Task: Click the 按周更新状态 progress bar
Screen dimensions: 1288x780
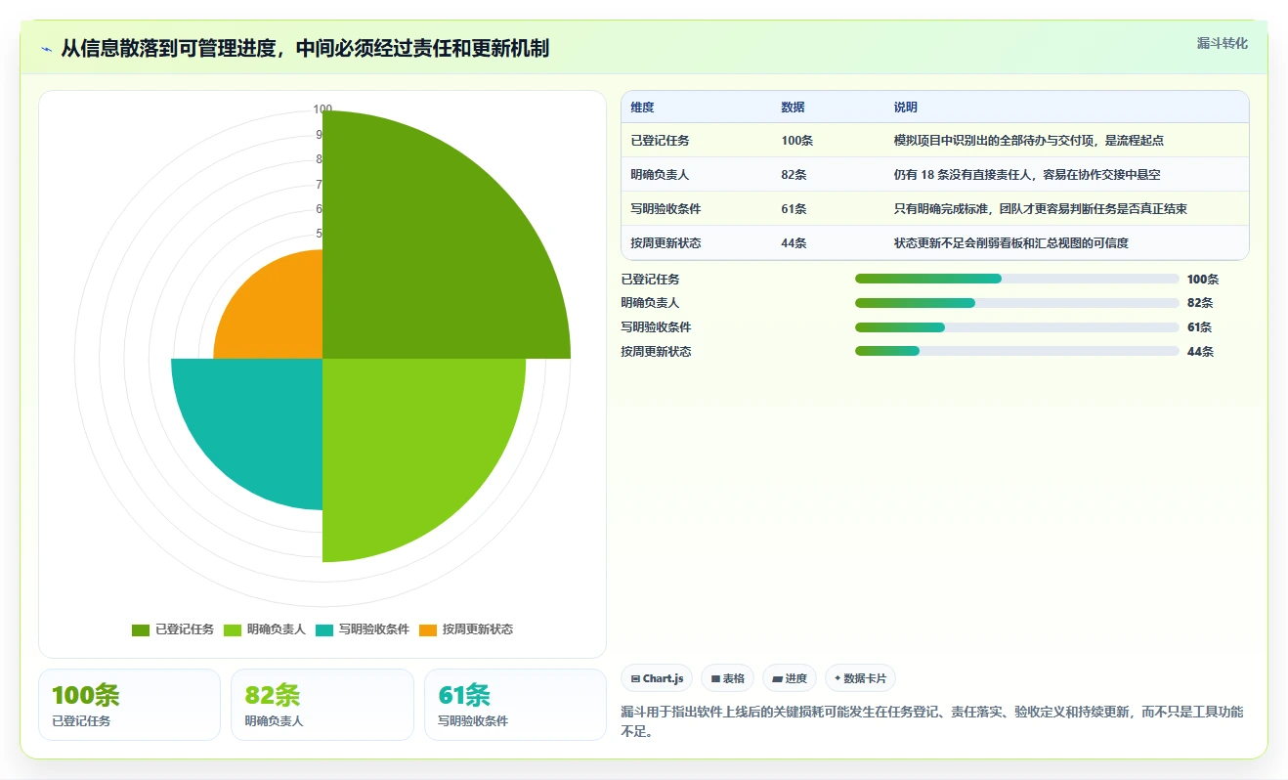Action: tap(1016, 351)
